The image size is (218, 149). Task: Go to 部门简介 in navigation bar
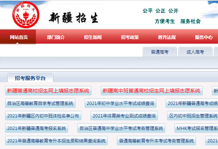click(x=56, y=37)
